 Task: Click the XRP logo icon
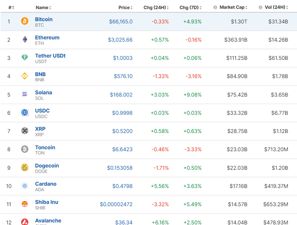pos(25,131)
